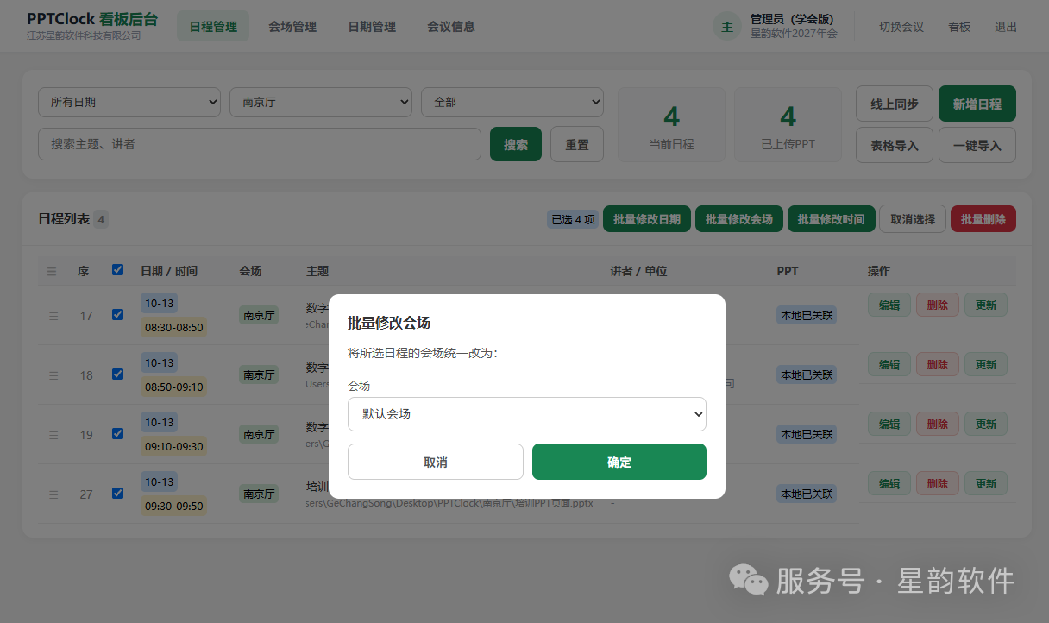This screenshot has width=1049, height=623.
Task: Expand the 所有日期 date filter dropdown
Action: coord(129,102)
